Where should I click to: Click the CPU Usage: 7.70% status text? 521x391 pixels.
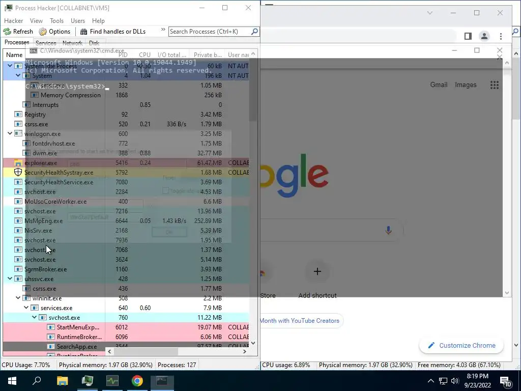[x=26, y=365]
